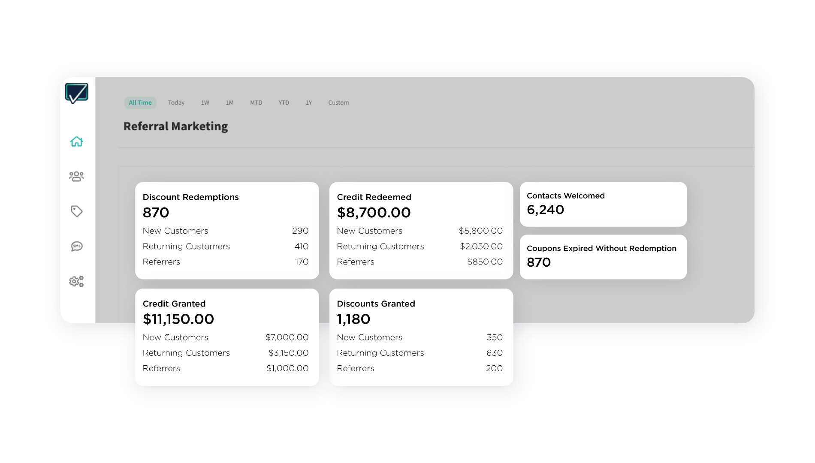Select the MTD period option
815x463 pixels.
pyautogui.click(x=256, y=102)
